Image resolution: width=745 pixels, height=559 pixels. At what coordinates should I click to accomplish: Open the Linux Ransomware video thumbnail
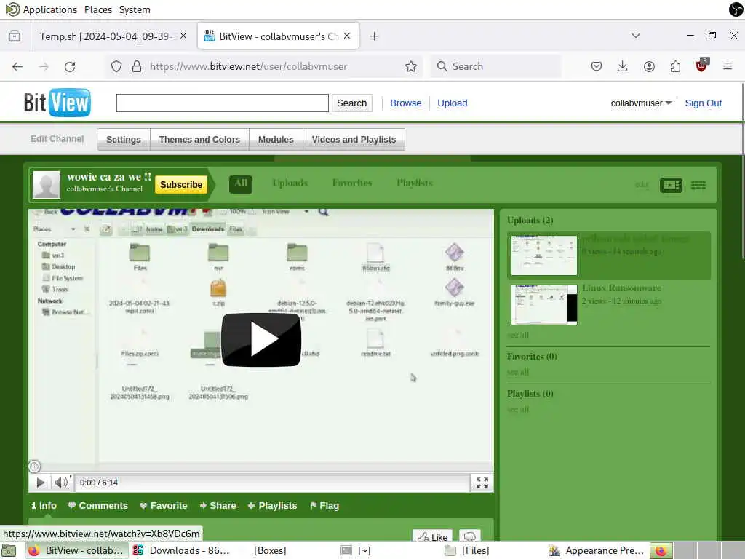[x=544, y=305]
